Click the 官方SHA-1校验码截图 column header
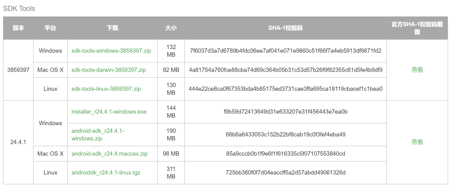Viewport: 451px width, 187px height. click(x=417, y=28)
